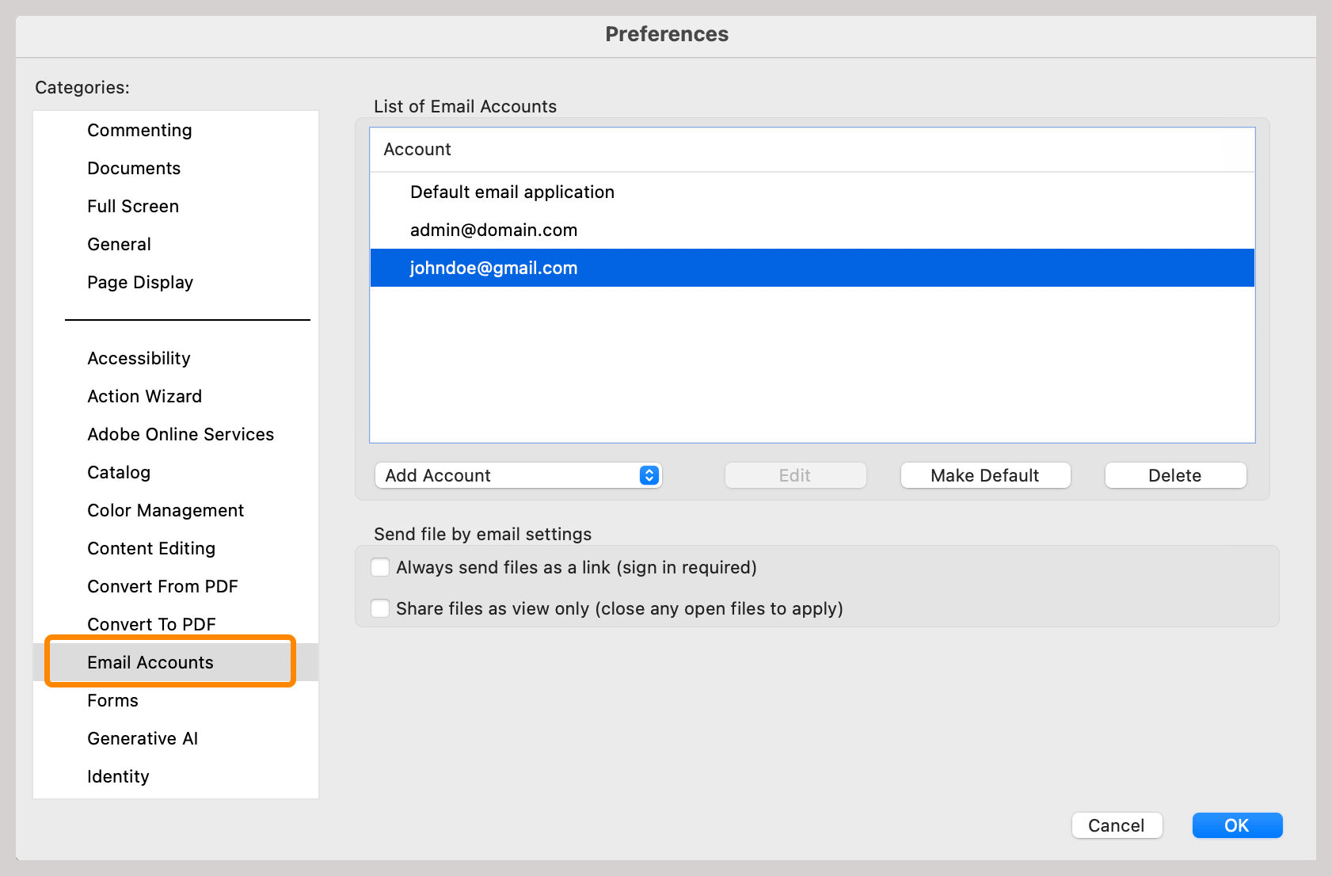Select Default email application entry
This screenshot has width=1332, height=876.
click(x=512, y=192)
